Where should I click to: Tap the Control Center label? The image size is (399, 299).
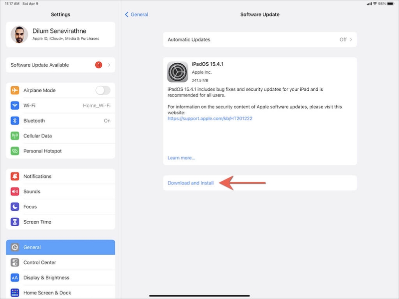(40, 263)
